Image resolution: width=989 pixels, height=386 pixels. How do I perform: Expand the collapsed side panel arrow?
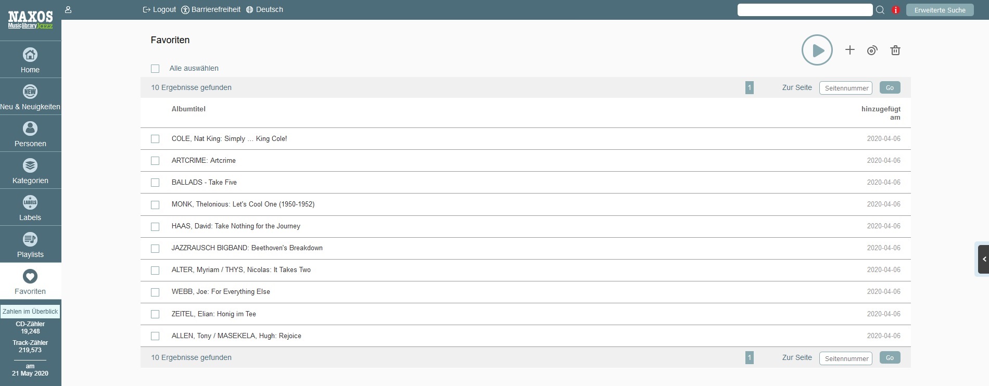tap(983, 259)
